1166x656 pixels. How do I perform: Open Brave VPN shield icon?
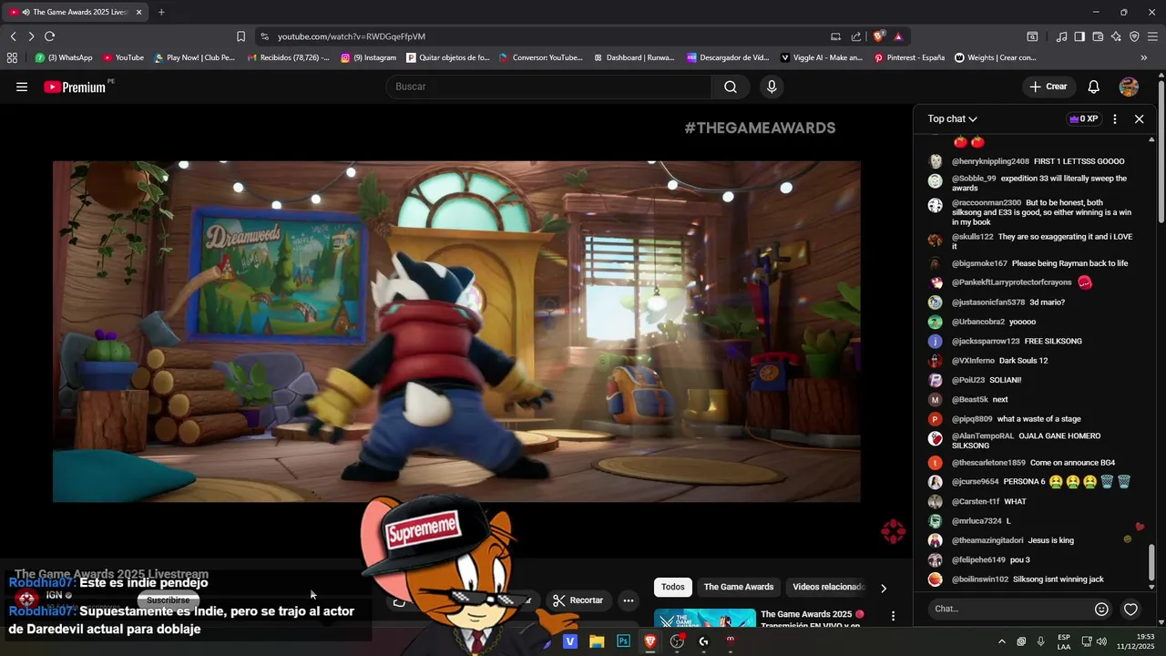tap(1134, 36)
